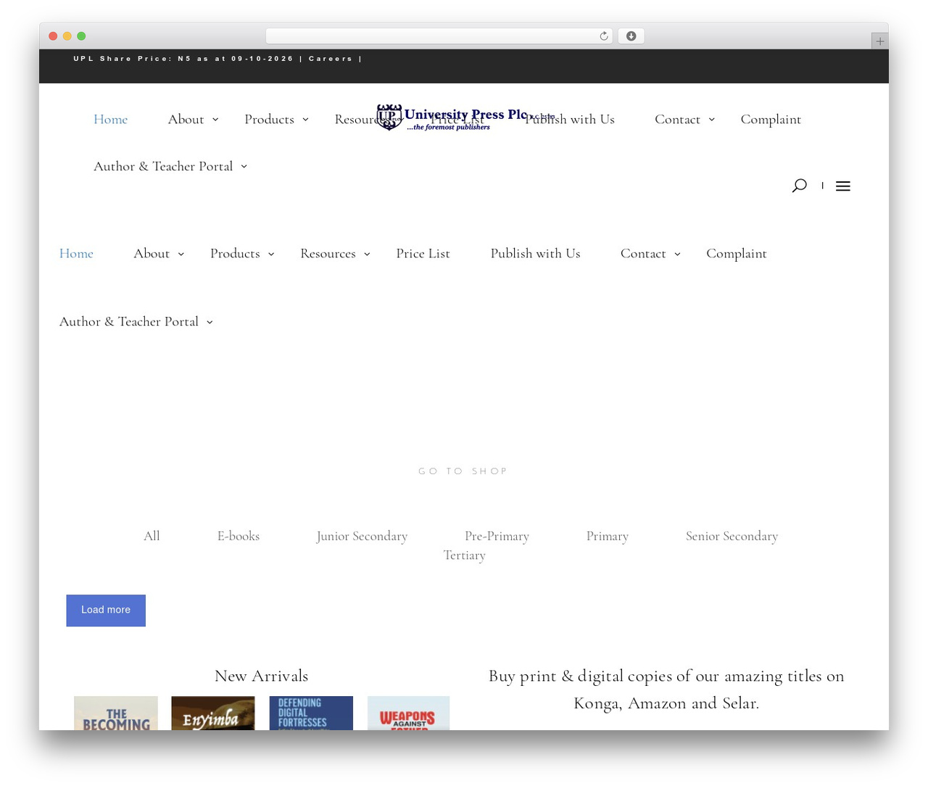The image size is (928, 786).
Task: Filter products by All
Action: click(x=152, y=536)
